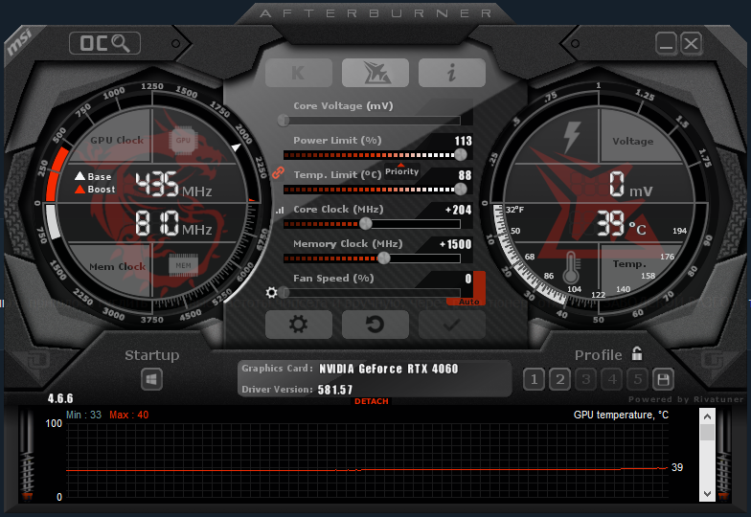Click the fan speed settings gear icon
The width and height of the screenshot is (751, 517).
tap(271, 292)
